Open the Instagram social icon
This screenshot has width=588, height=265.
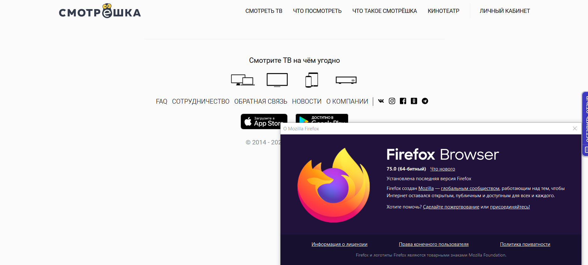pyautogui.click(x=392, y=101)
